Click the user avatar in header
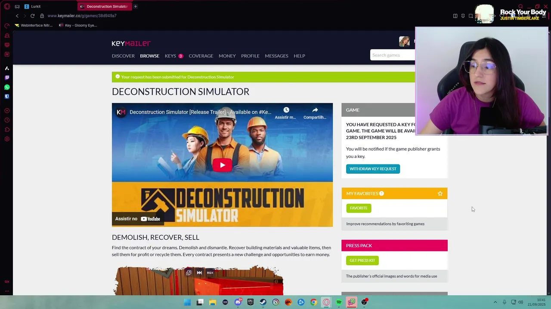 coord(404,41)
